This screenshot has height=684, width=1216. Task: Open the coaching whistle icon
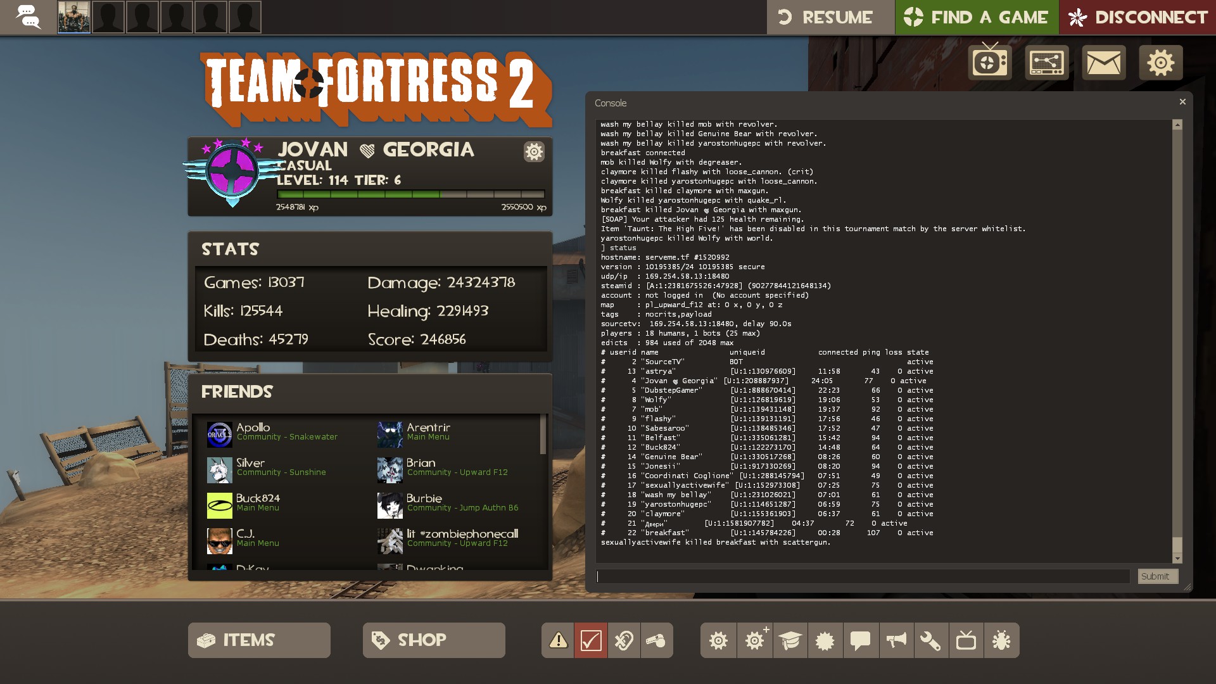657,640
